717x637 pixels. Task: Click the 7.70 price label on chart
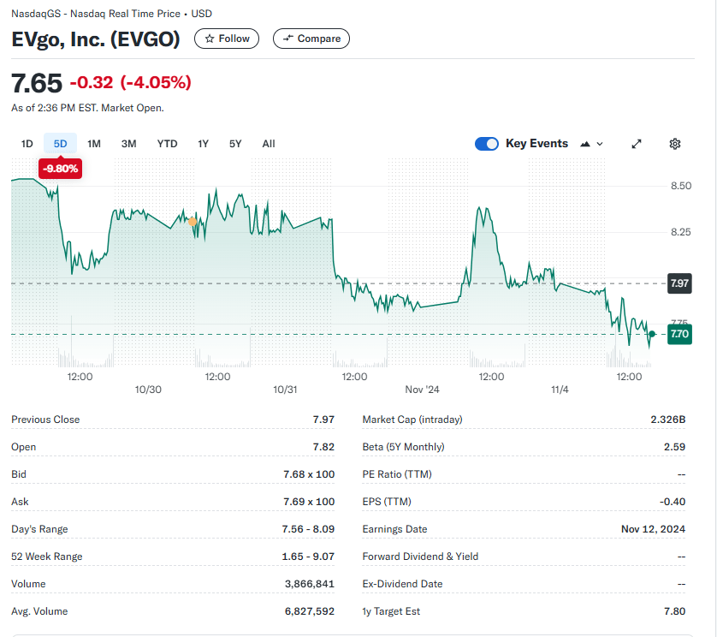(x=679, y=334)
